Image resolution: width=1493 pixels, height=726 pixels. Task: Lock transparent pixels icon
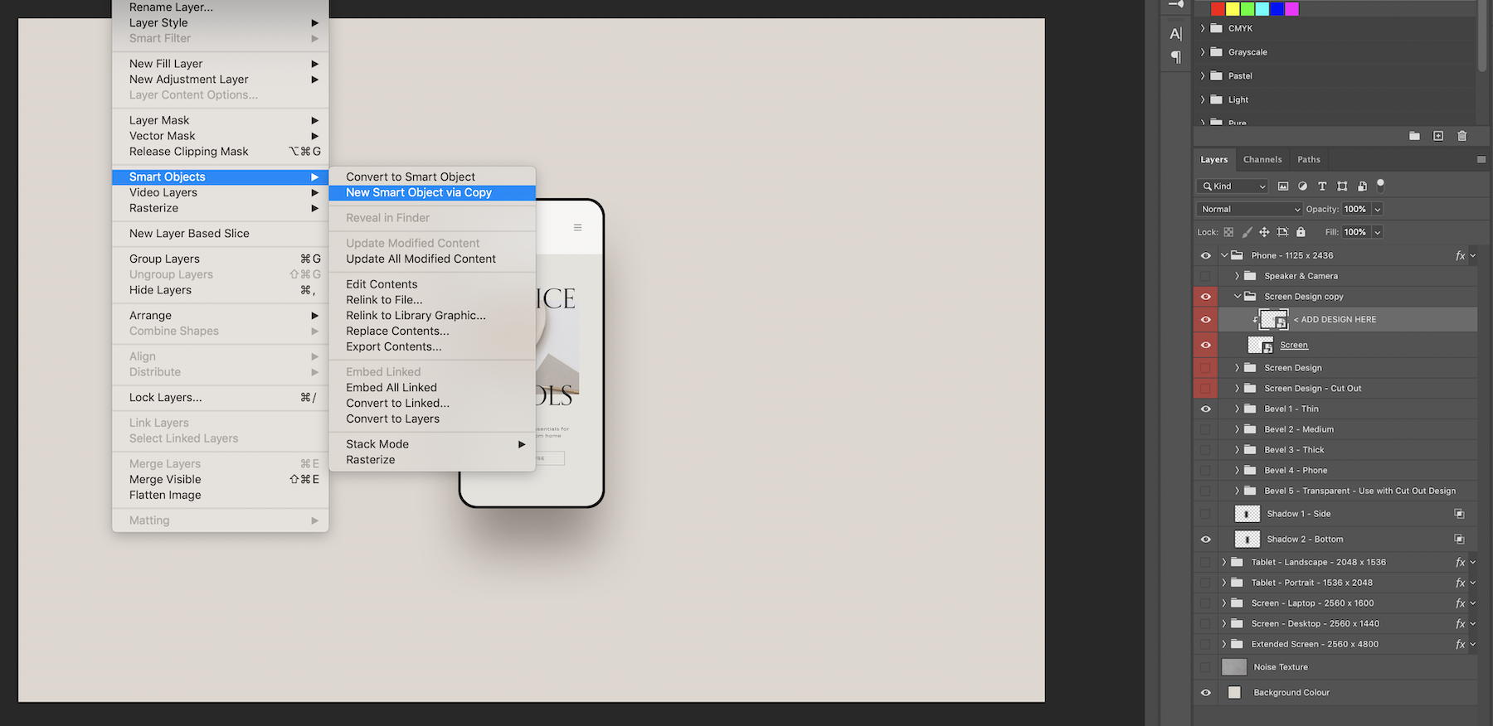click(1228, 233)
